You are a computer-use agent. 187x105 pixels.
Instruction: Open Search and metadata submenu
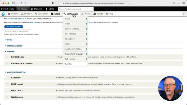pyautogui.click(x=75, y=49)
